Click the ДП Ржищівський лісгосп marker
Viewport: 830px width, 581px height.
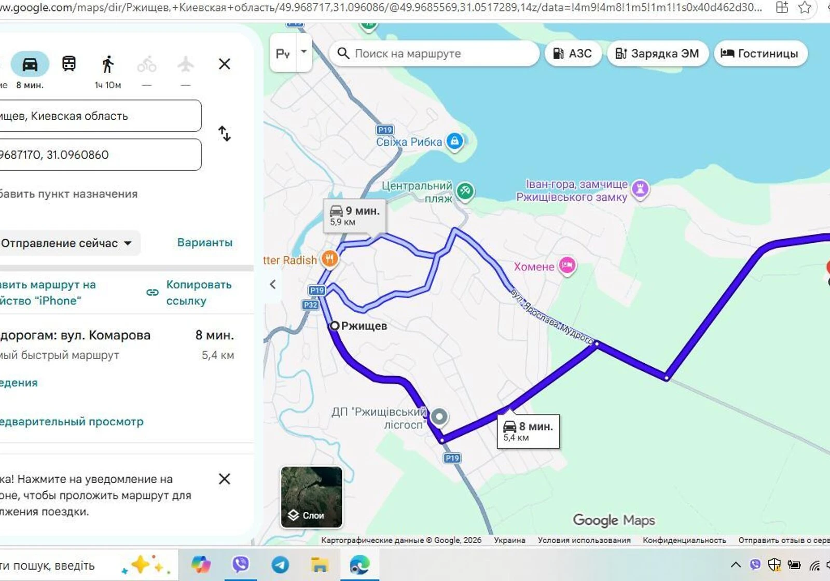(x=439, y=416)
